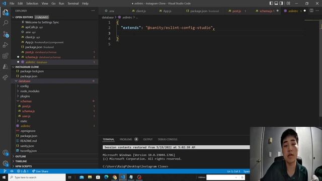Click the eye watch icon in status bar

(12, 171)
